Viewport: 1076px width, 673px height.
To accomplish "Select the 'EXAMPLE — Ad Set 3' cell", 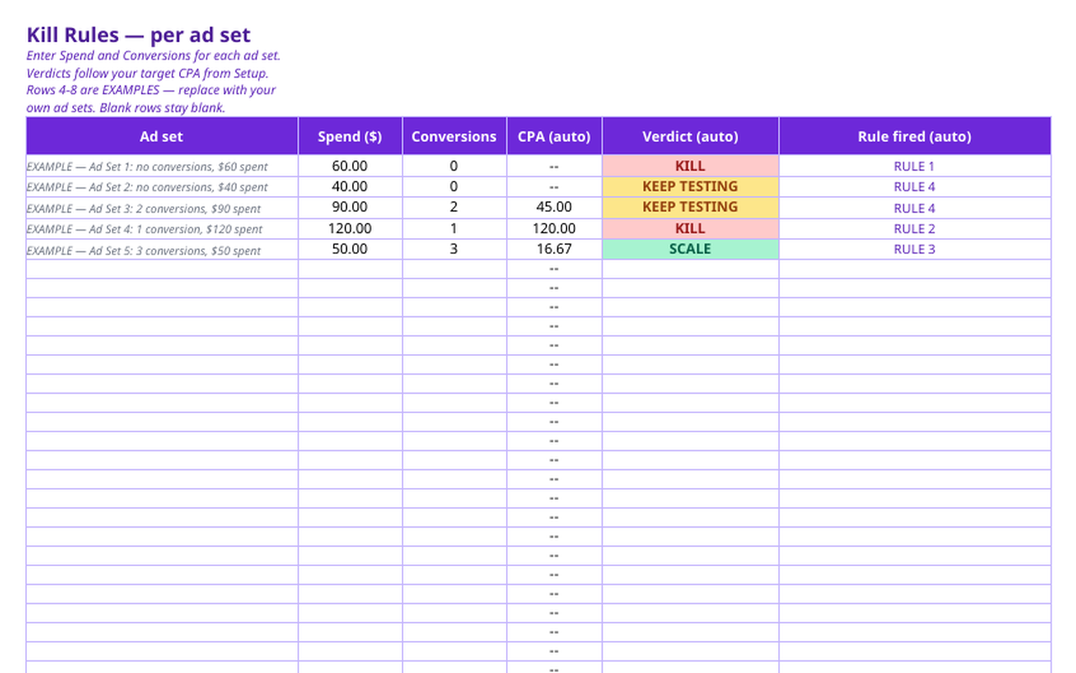I will (x=162, y=208).
